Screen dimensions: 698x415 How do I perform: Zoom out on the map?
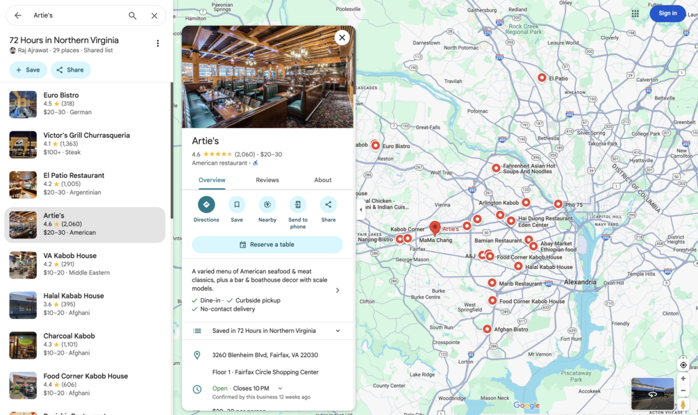pos(683,391)
